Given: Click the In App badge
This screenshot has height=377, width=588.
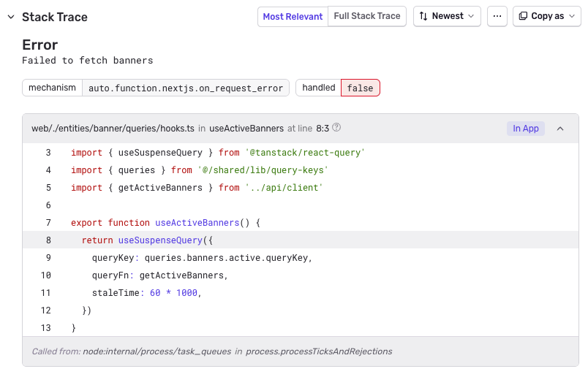Looking at the screenshot, I should click(525, 129).
